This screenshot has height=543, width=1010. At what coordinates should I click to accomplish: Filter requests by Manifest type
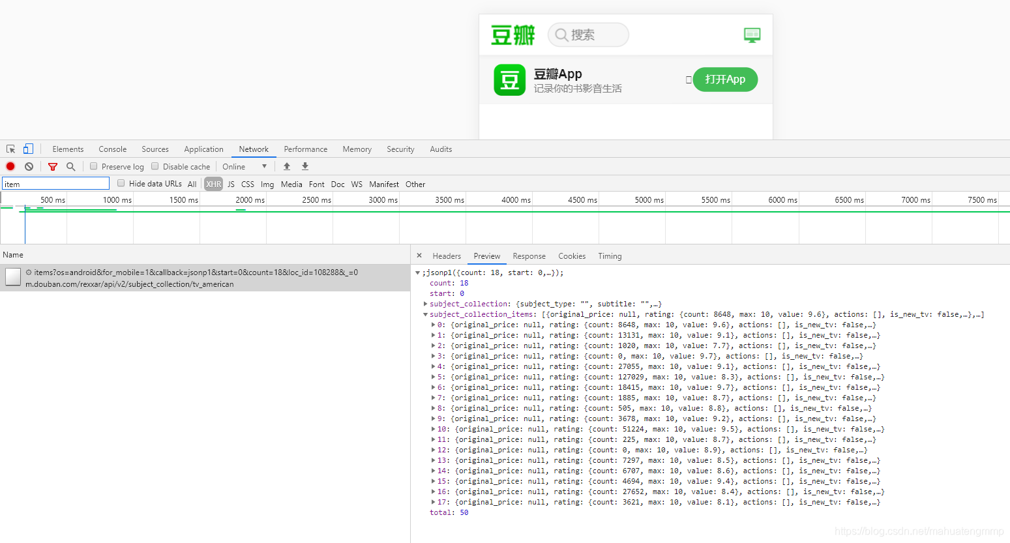click(384, 184)
